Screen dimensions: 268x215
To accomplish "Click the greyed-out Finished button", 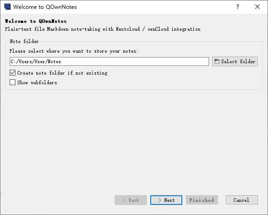I will click(x=201, y=200).
